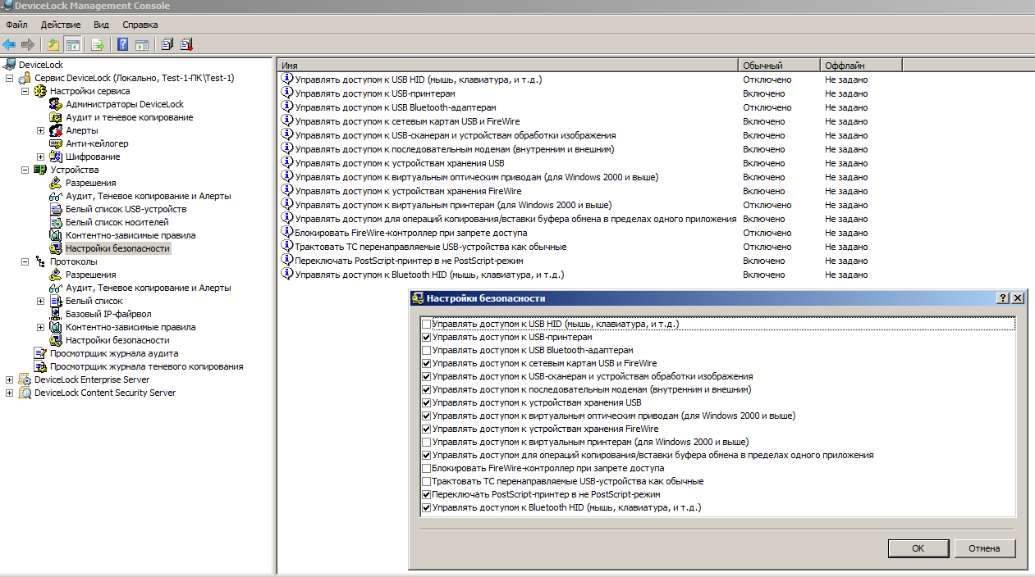Screen dimensions: 1035x577
Task: Click the Просмотрщик журнала теневого копирования icon
Action: coord(40,366)
